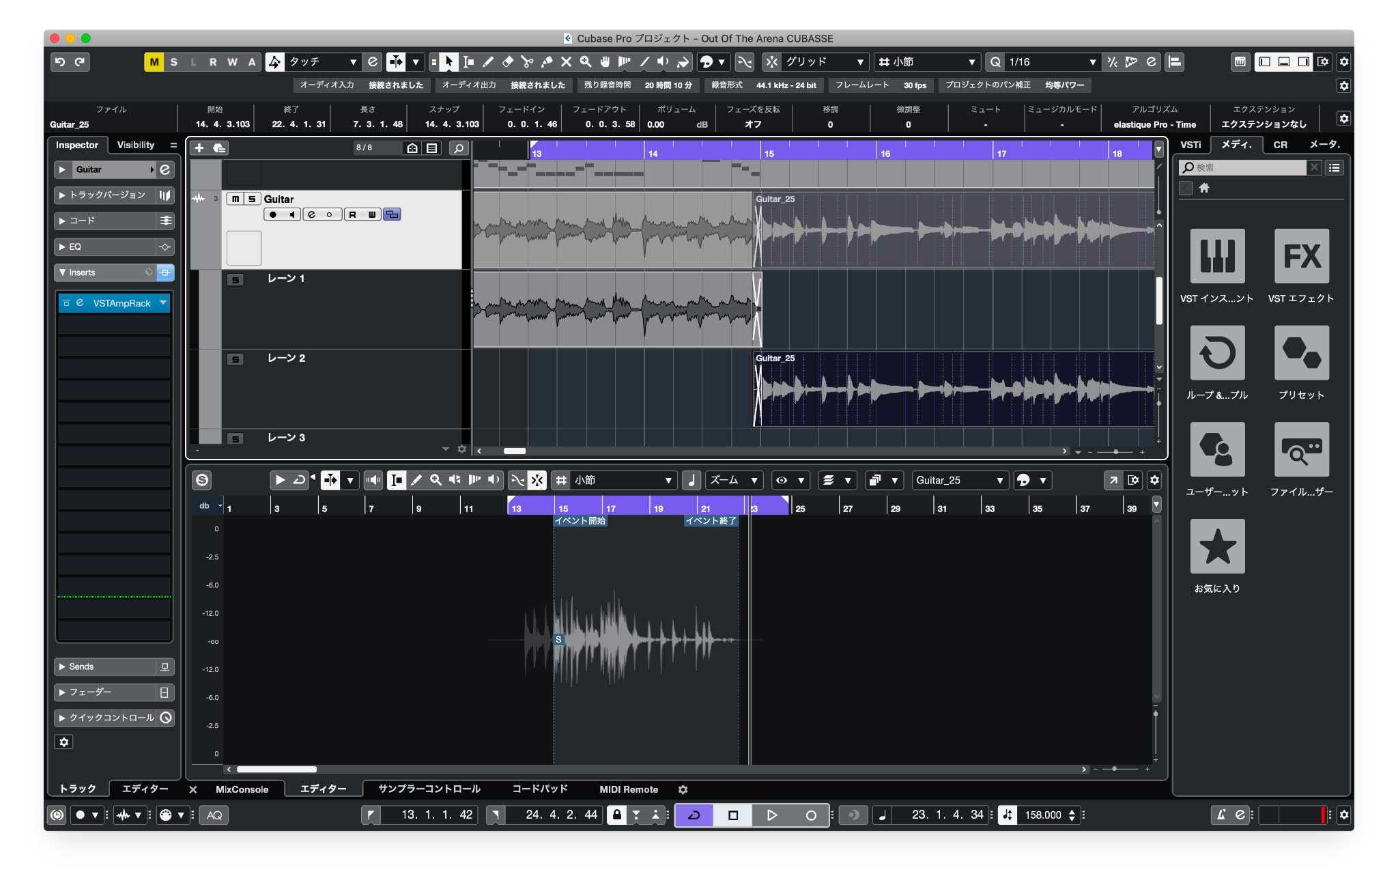Open File Browser tile in media rack
This screenshot has height=889, width=1398.
coord(1302,449)
